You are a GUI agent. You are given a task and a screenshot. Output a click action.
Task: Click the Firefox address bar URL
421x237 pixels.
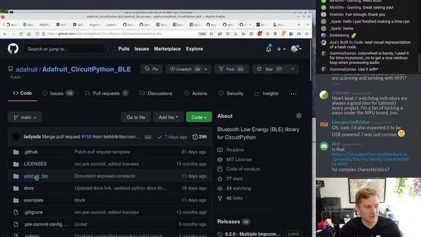(104, 34)
